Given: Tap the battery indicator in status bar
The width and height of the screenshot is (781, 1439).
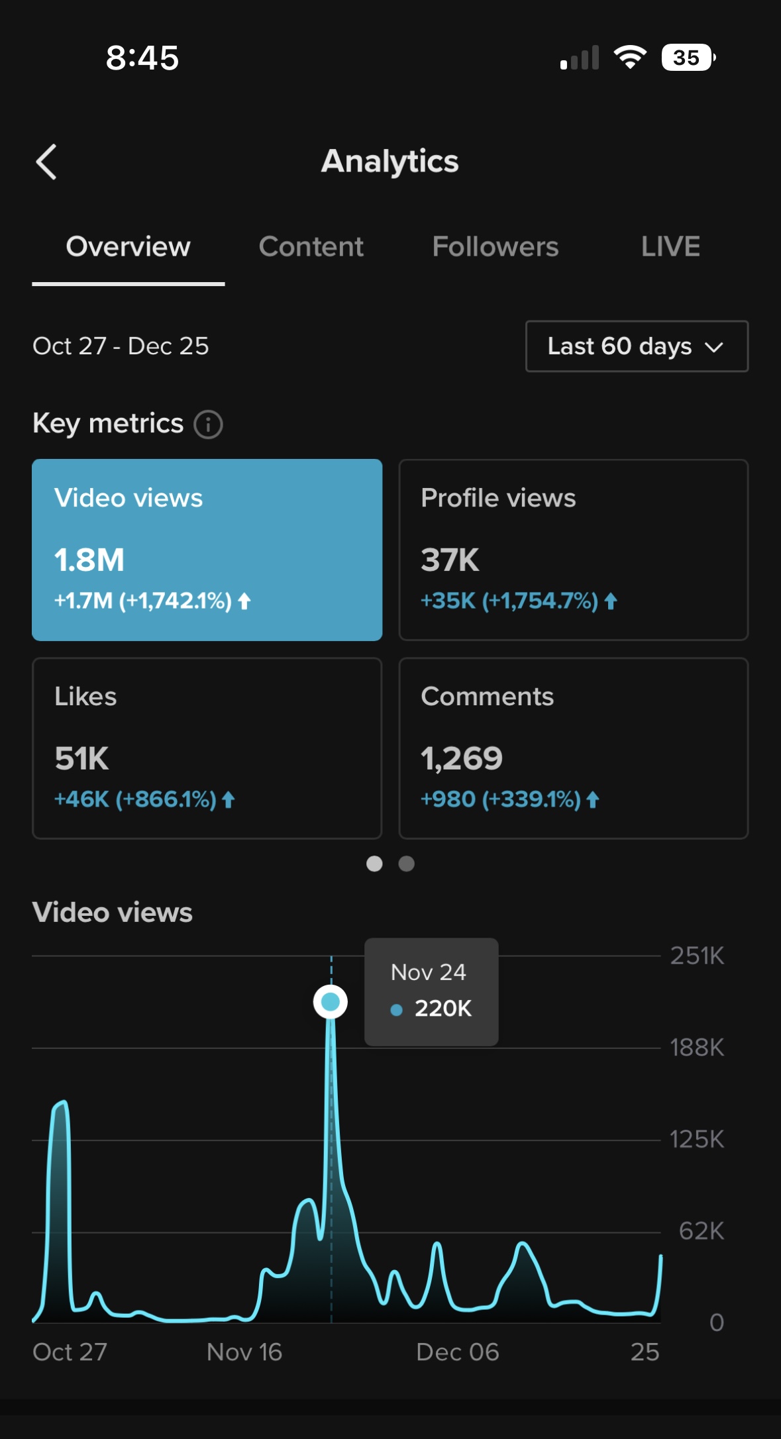Looking at the screenshot, I should (688, 58).
